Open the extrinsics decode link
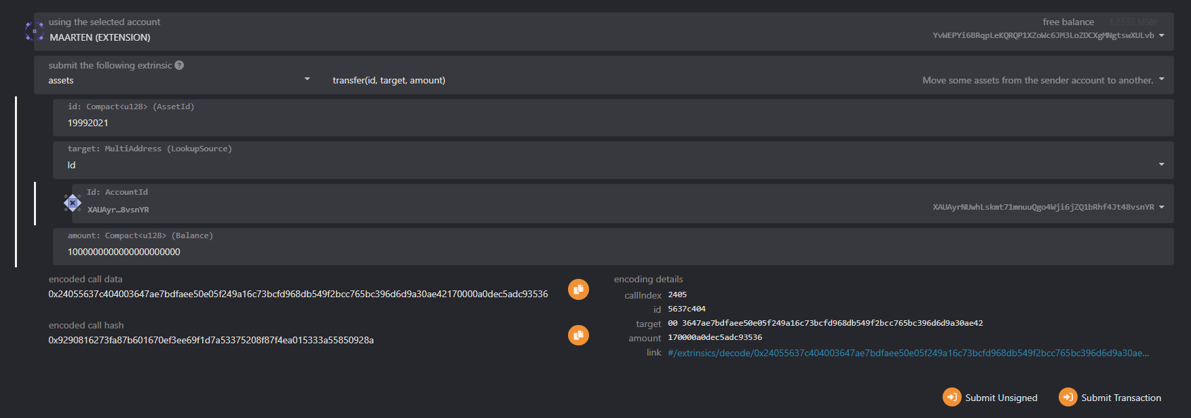 (x=907, y=353)
